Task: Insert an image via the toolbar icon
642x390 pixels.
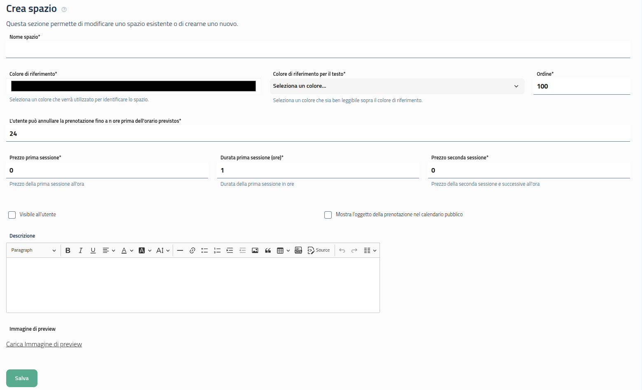Action: (x=255, y=250)
